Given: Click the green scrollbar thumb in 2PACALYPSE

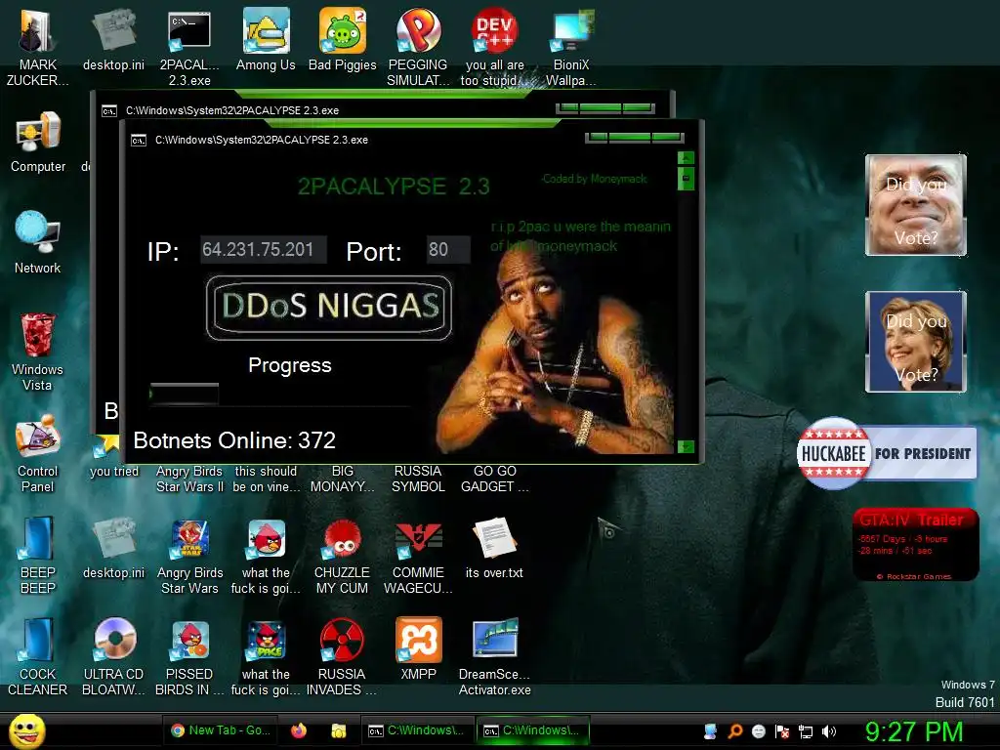Looking at the screenshot, I should click(686, 178).
